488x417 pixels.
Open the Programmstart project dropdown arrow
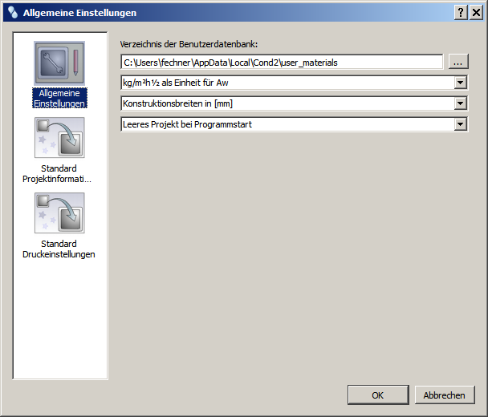pos(460,124)
